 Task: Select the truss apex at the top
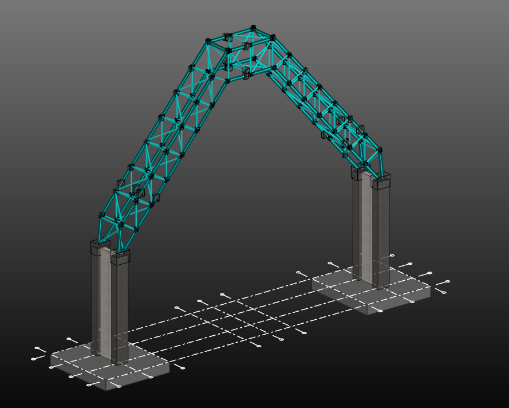point(240,49)
